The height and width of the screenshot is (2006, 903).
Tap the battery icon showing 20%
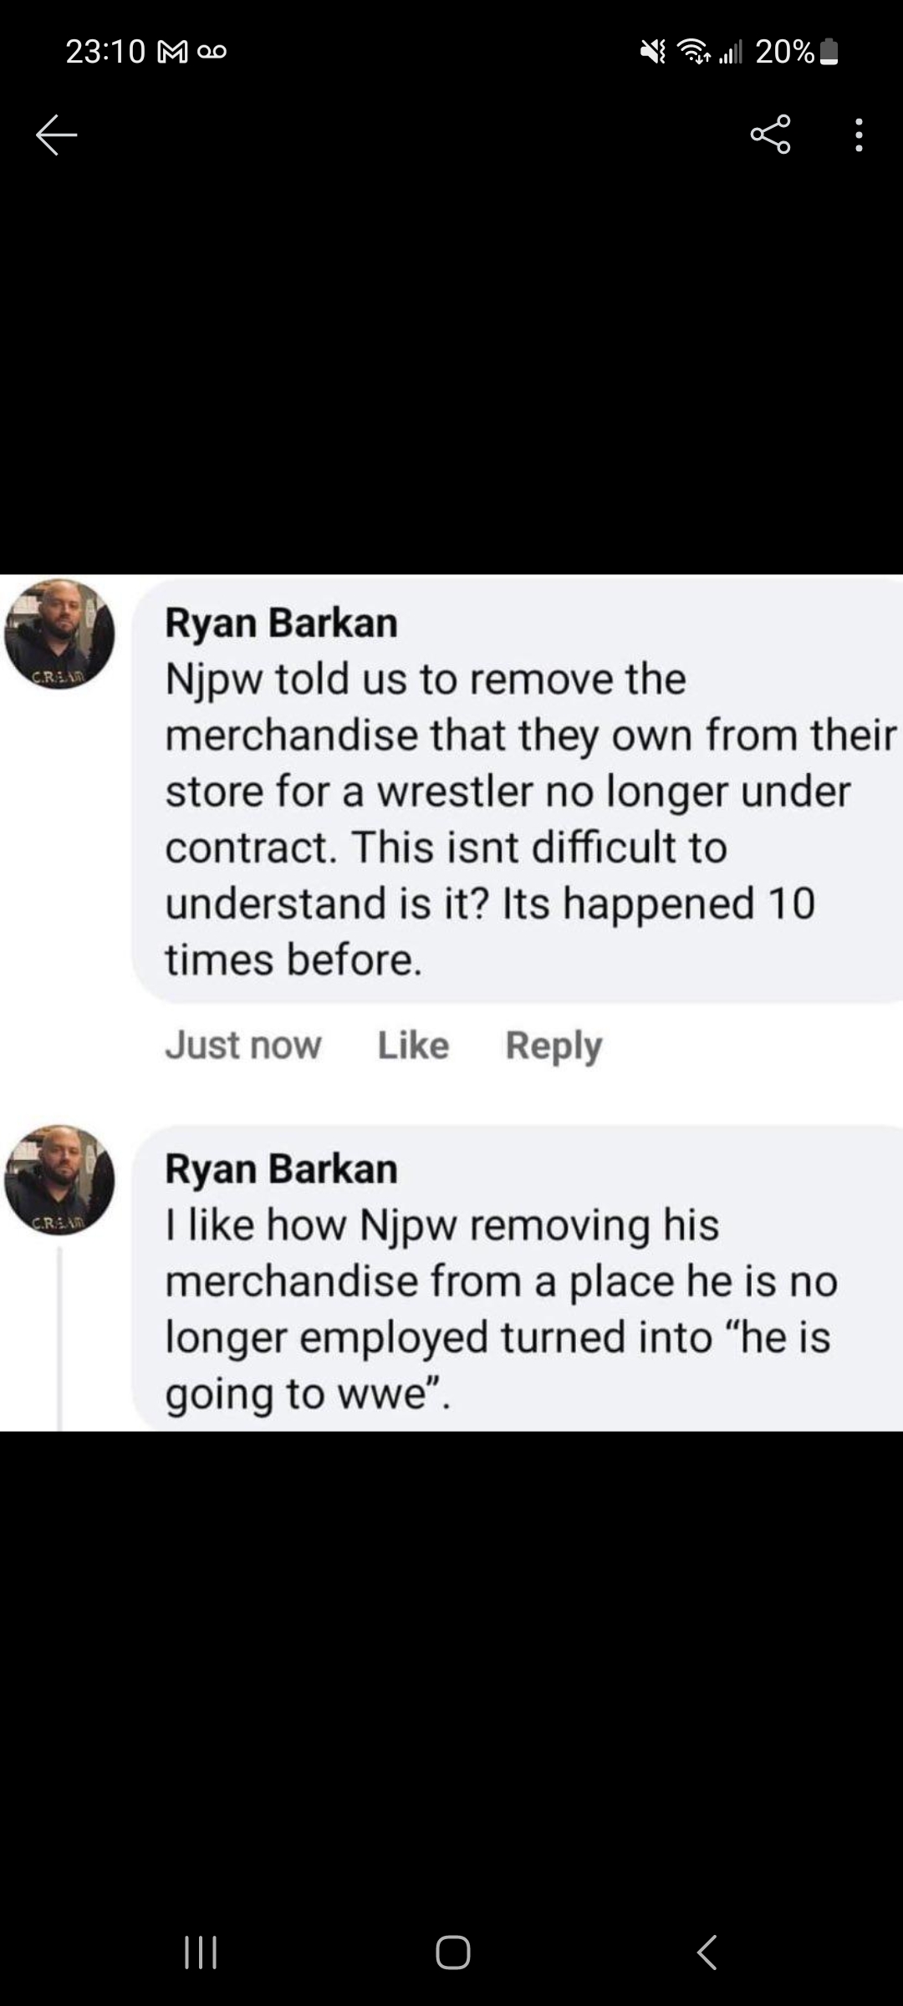[x=829, y=53]
